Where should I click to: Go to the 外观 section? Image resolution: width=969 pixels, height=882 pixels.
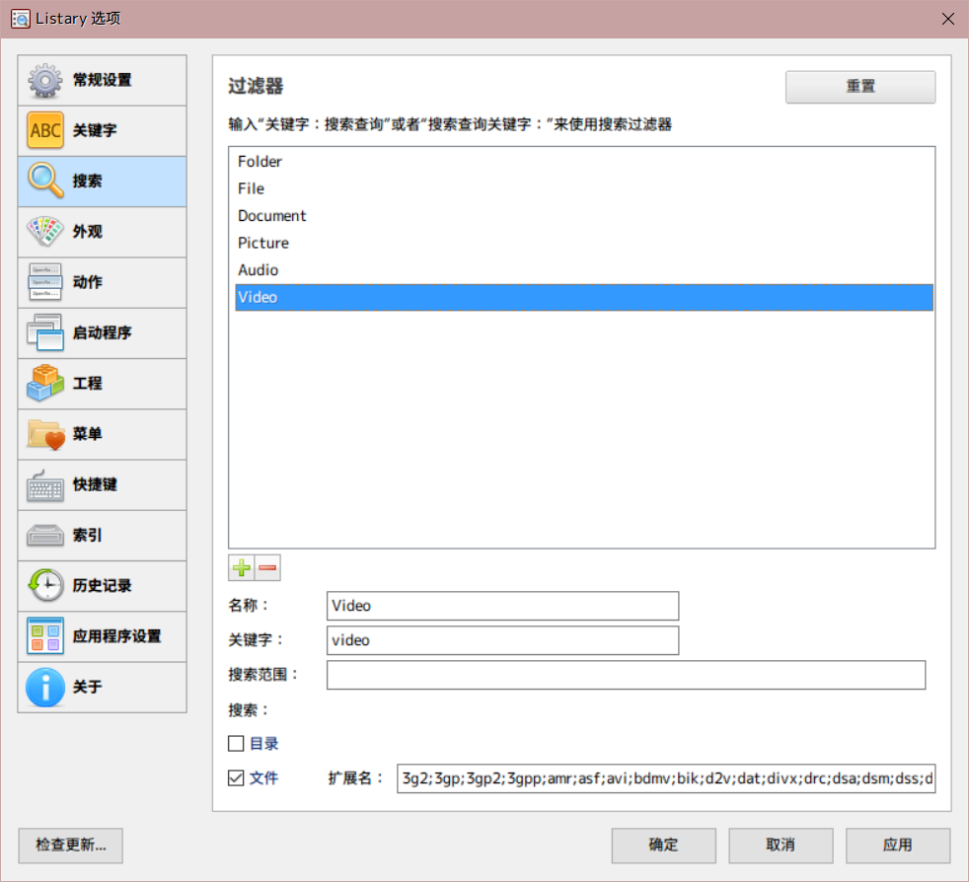[102, 232]
